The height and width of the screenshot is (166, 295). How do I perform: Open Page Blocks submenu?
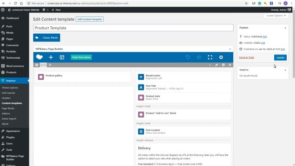coord(8,108)
